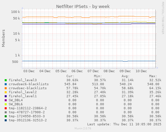Click the firehol_level2 min value 27.40k
The height and width of the screenshot is (132, 166).
[x=100, y=92]
